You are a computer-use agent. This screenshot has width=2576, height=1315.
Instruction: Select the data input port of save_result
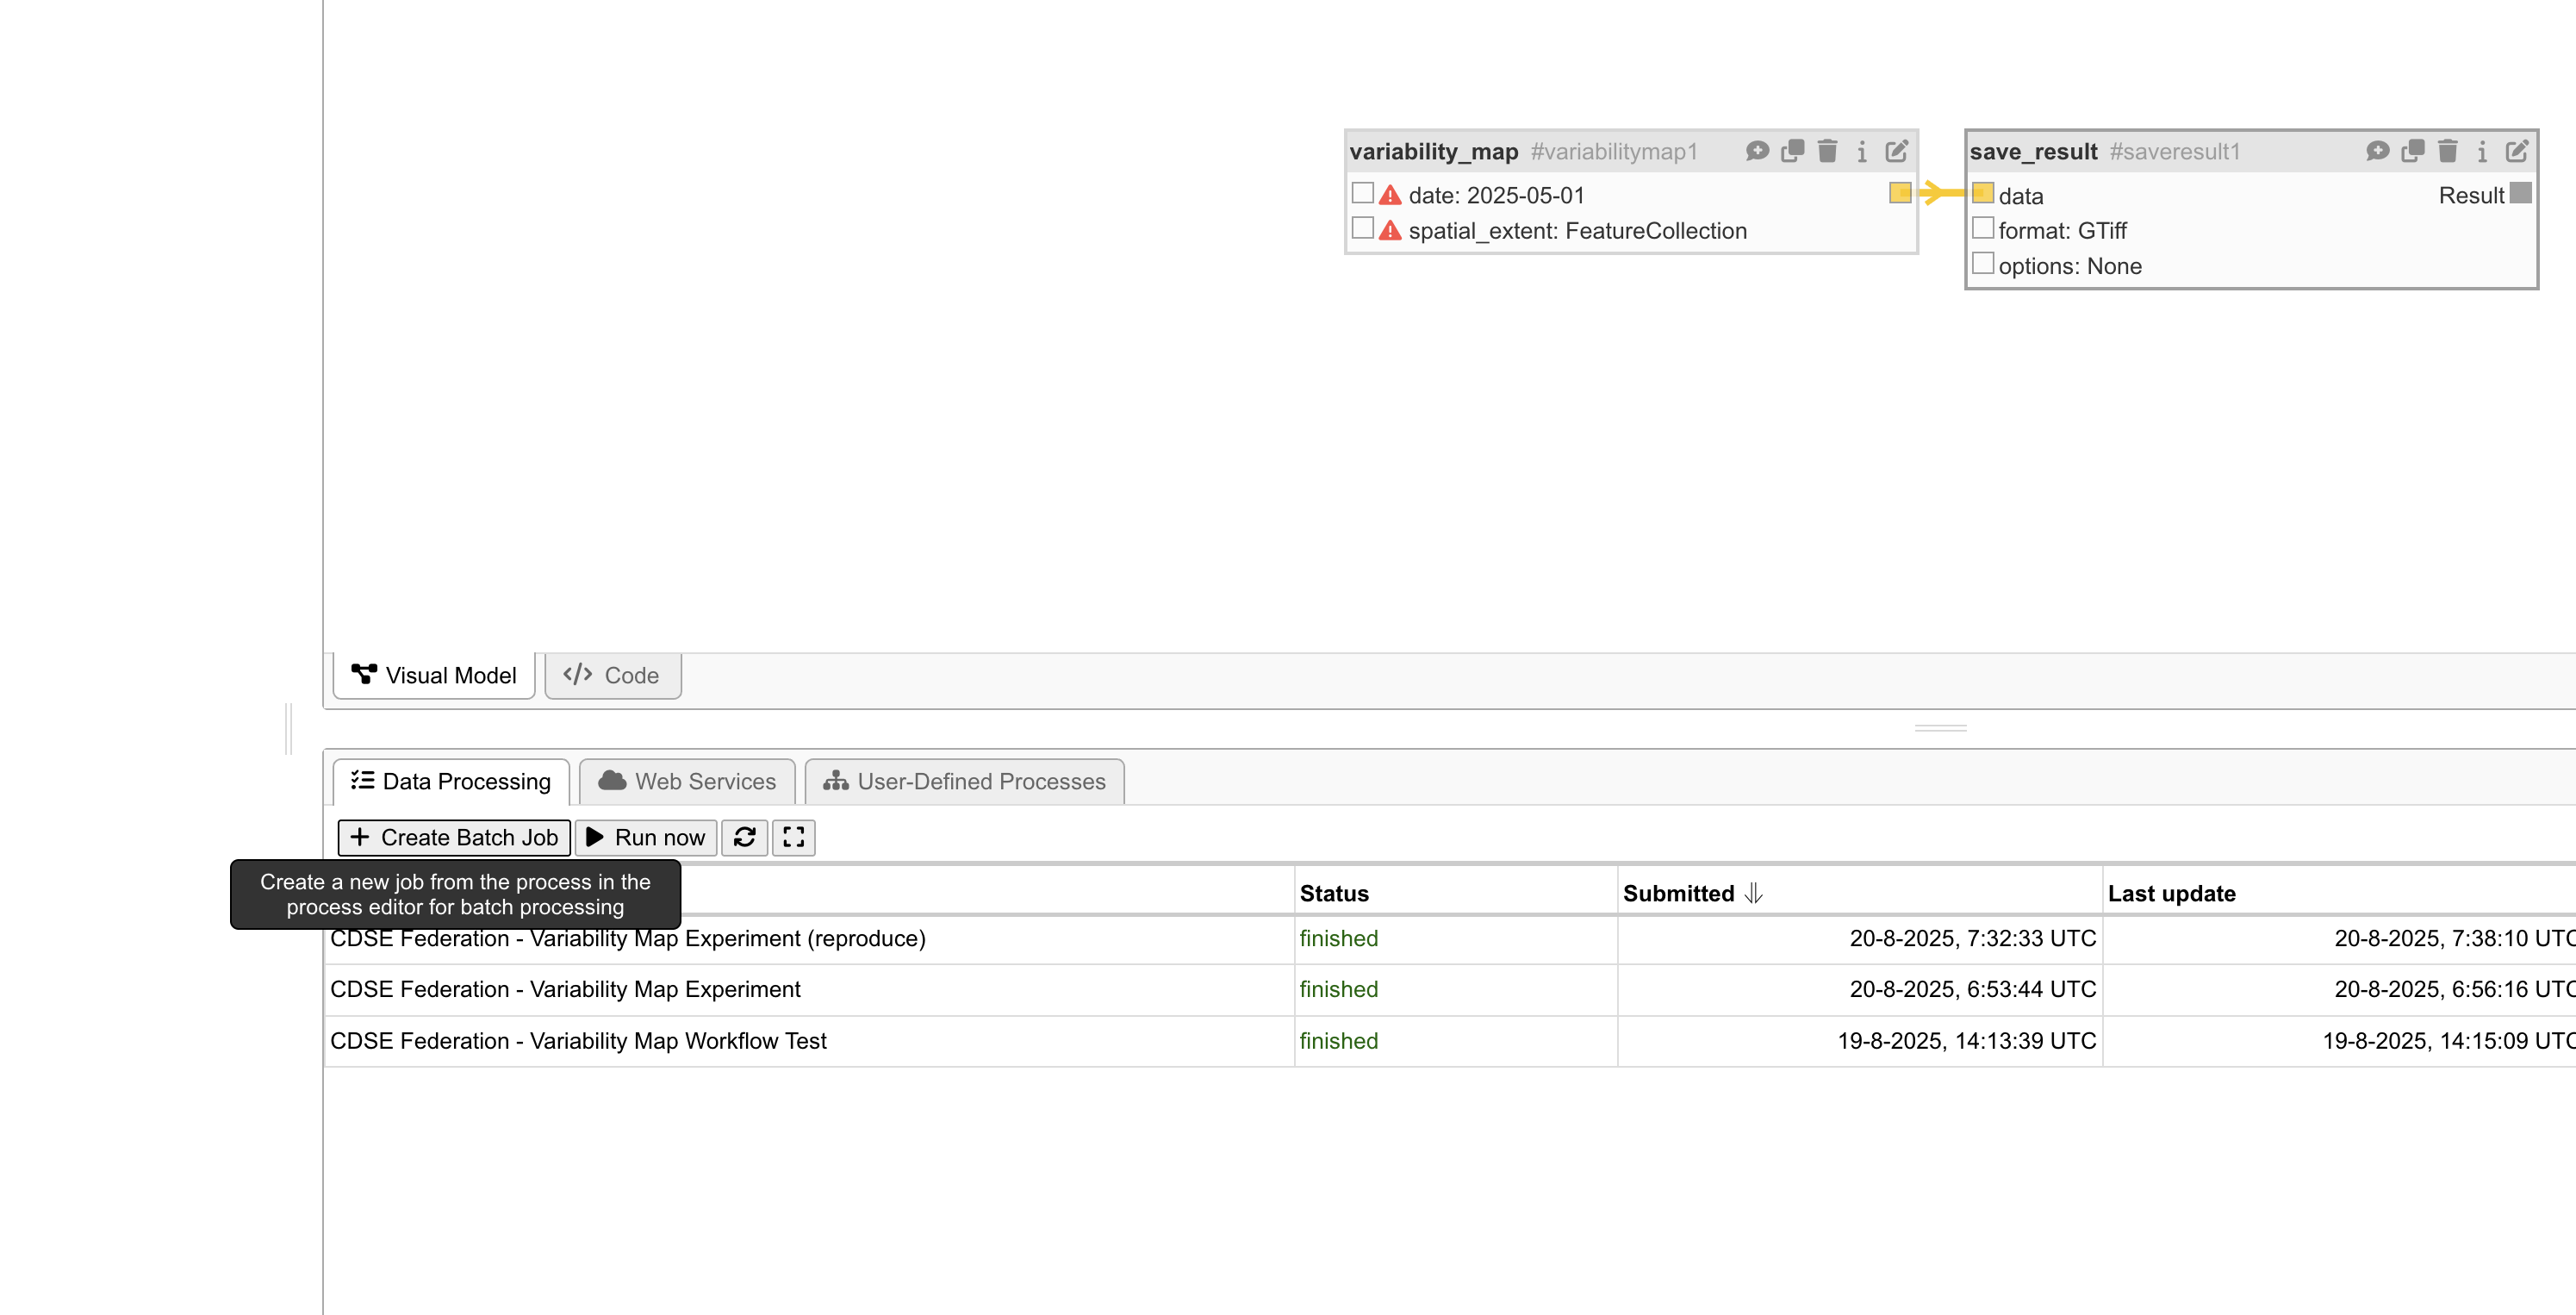pos(1983,192)
